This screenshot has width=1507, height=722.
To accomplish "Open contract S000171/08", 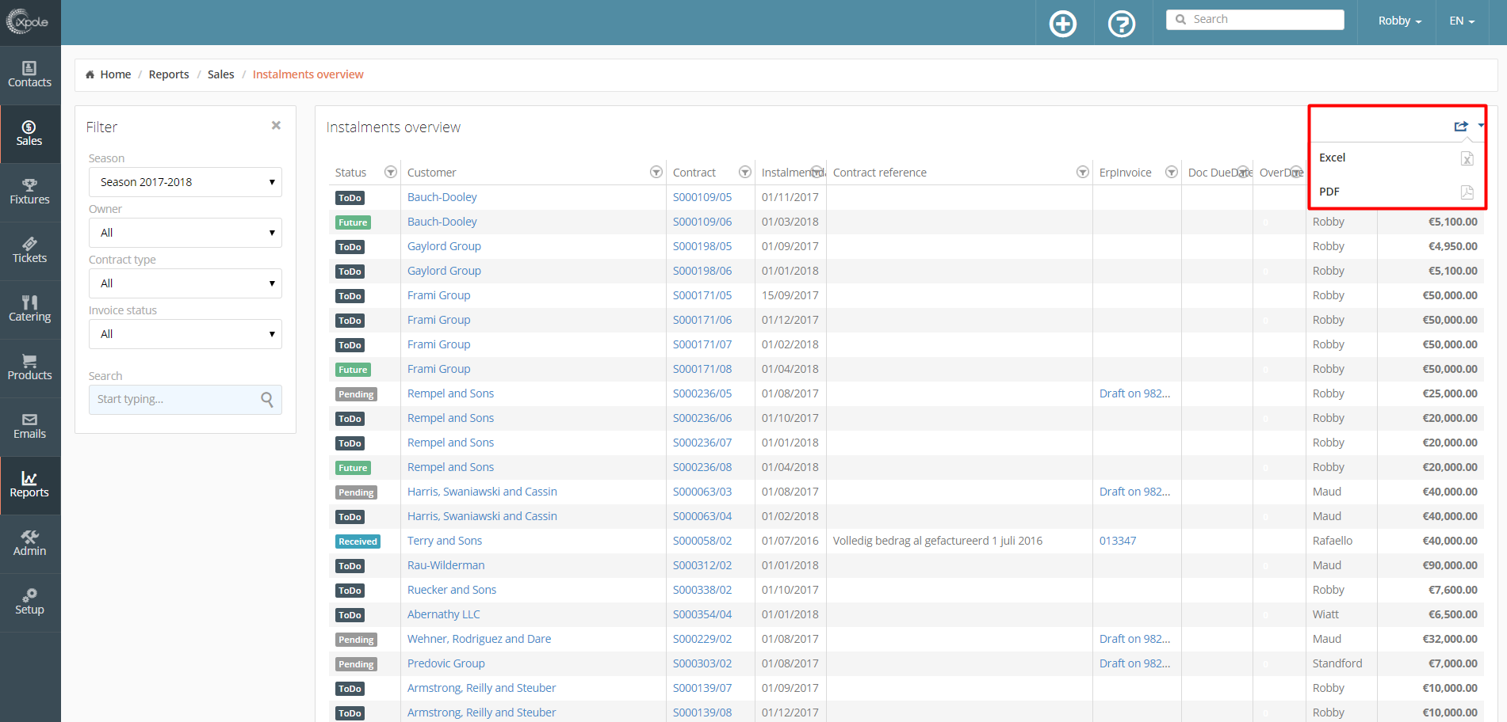I will [x=702, y=369].
